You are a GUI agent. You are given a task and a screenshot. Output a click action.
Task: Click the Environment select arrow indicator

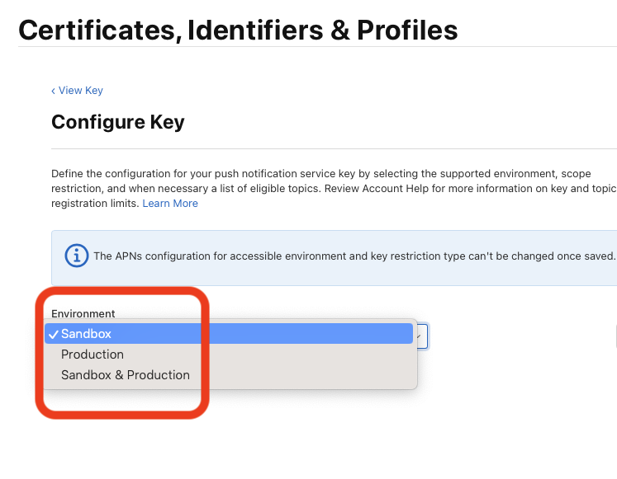[x=420, y=335]
